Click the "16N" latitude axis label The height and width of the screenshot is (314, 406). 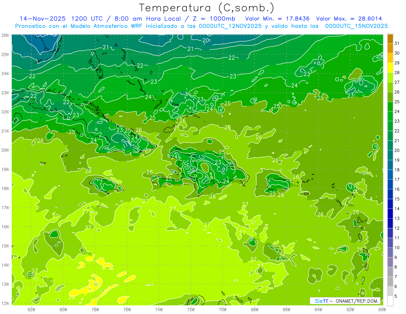point(5,227)
